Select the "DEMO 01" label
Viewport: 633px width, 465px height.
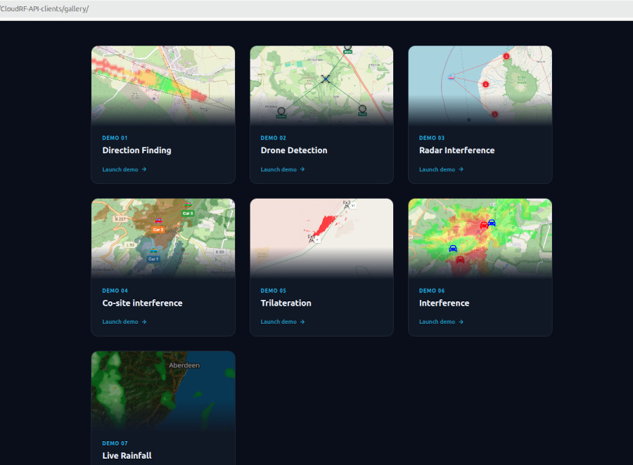pyautogui.click(x=115, y=138)
